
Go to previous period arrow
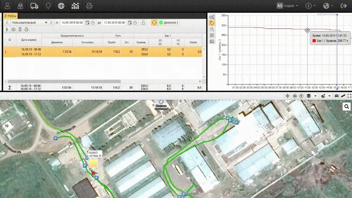pos(7,23)
